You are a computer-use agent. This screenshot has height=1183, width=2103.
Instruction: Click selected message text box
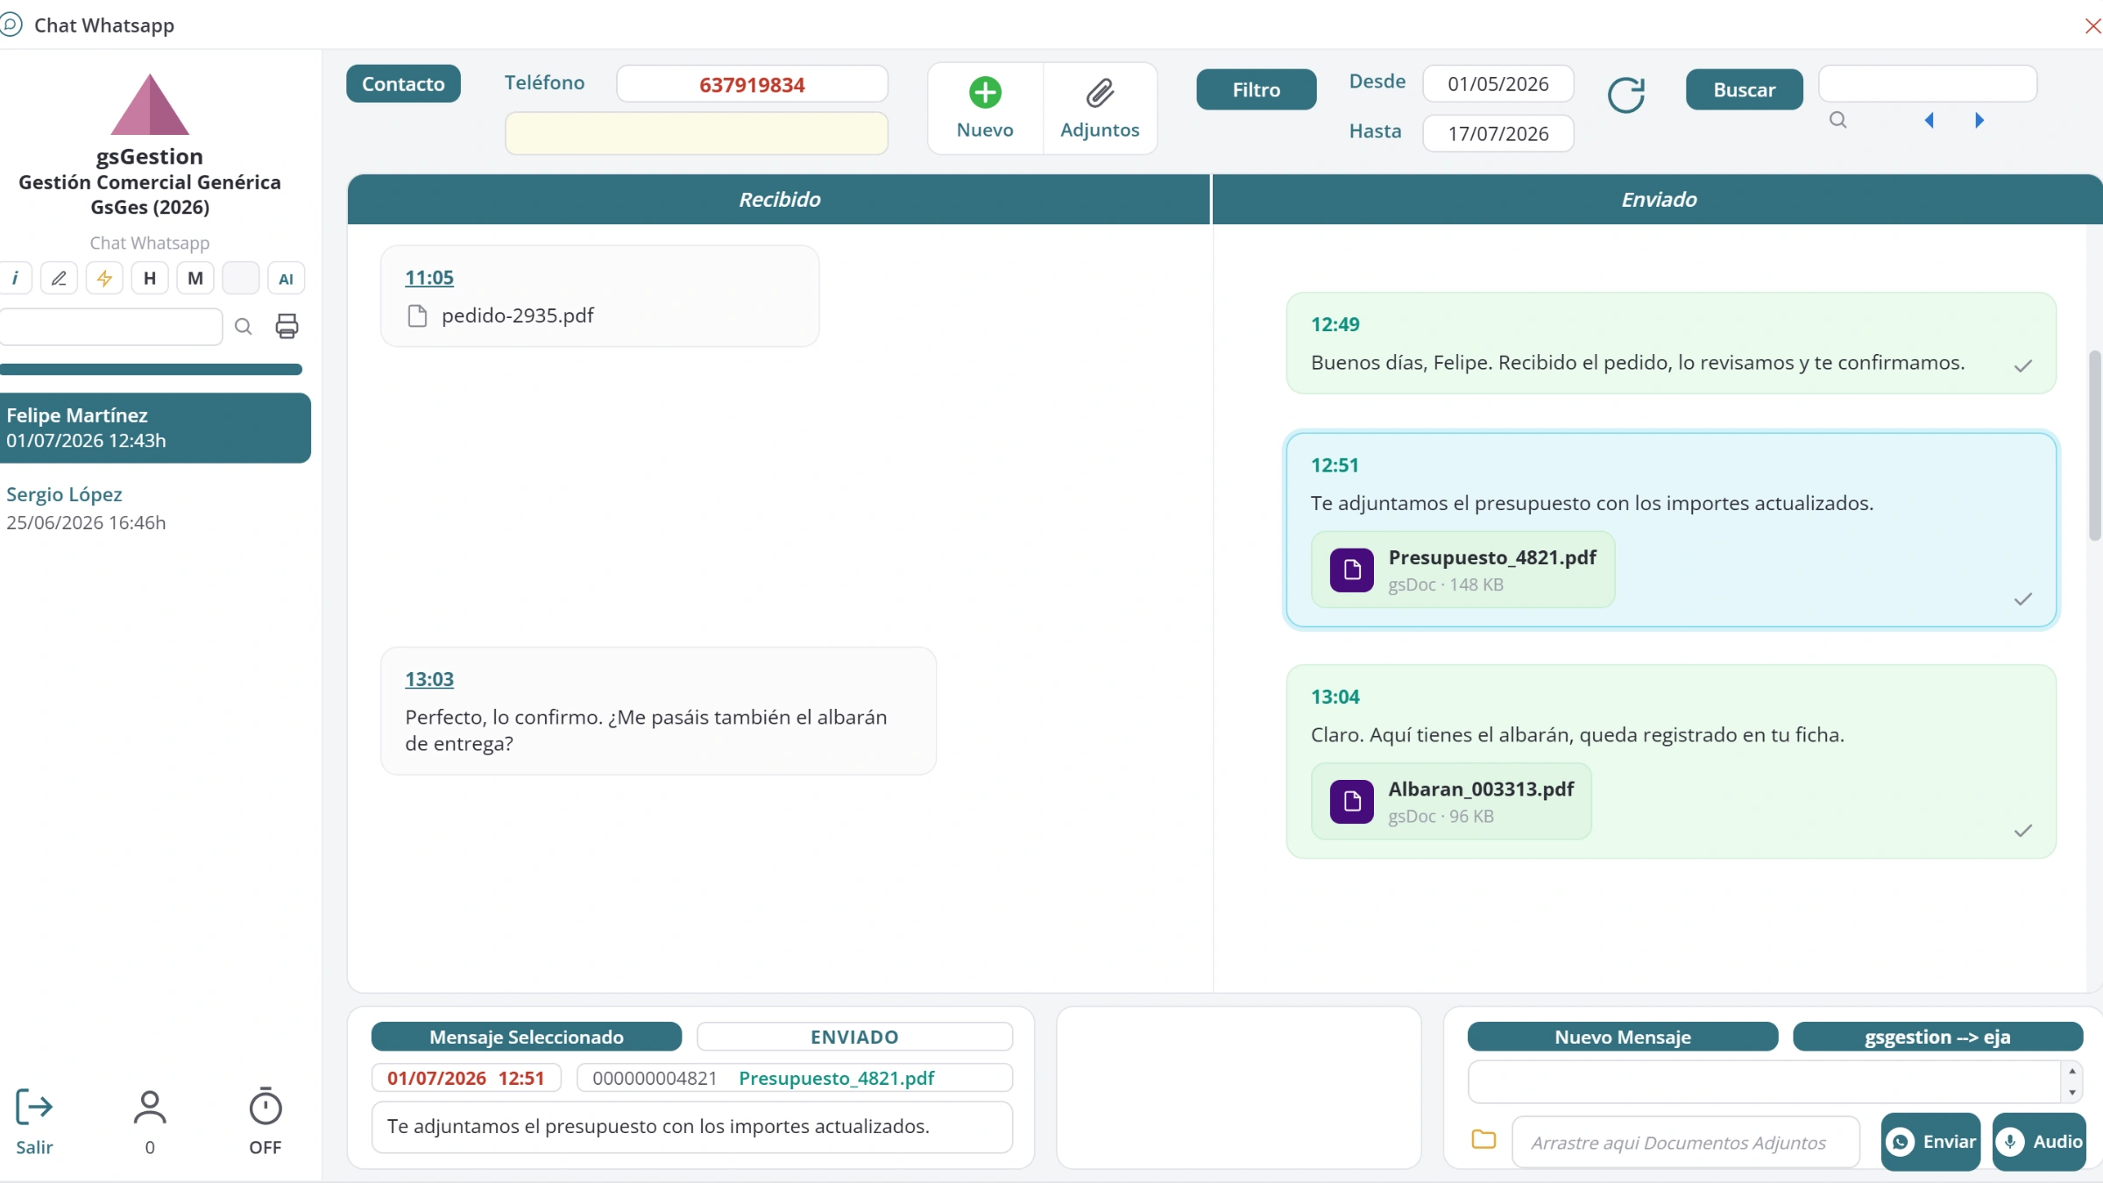(692, 1127)
